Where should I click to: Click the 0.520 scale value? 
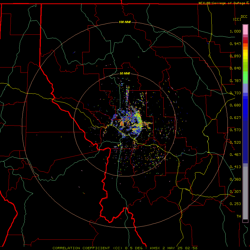point(235,142)
